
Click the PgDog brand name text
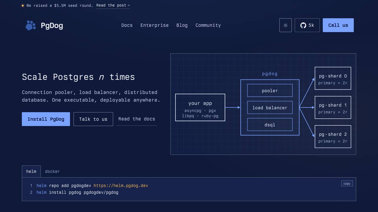click(x=52, y=26)
